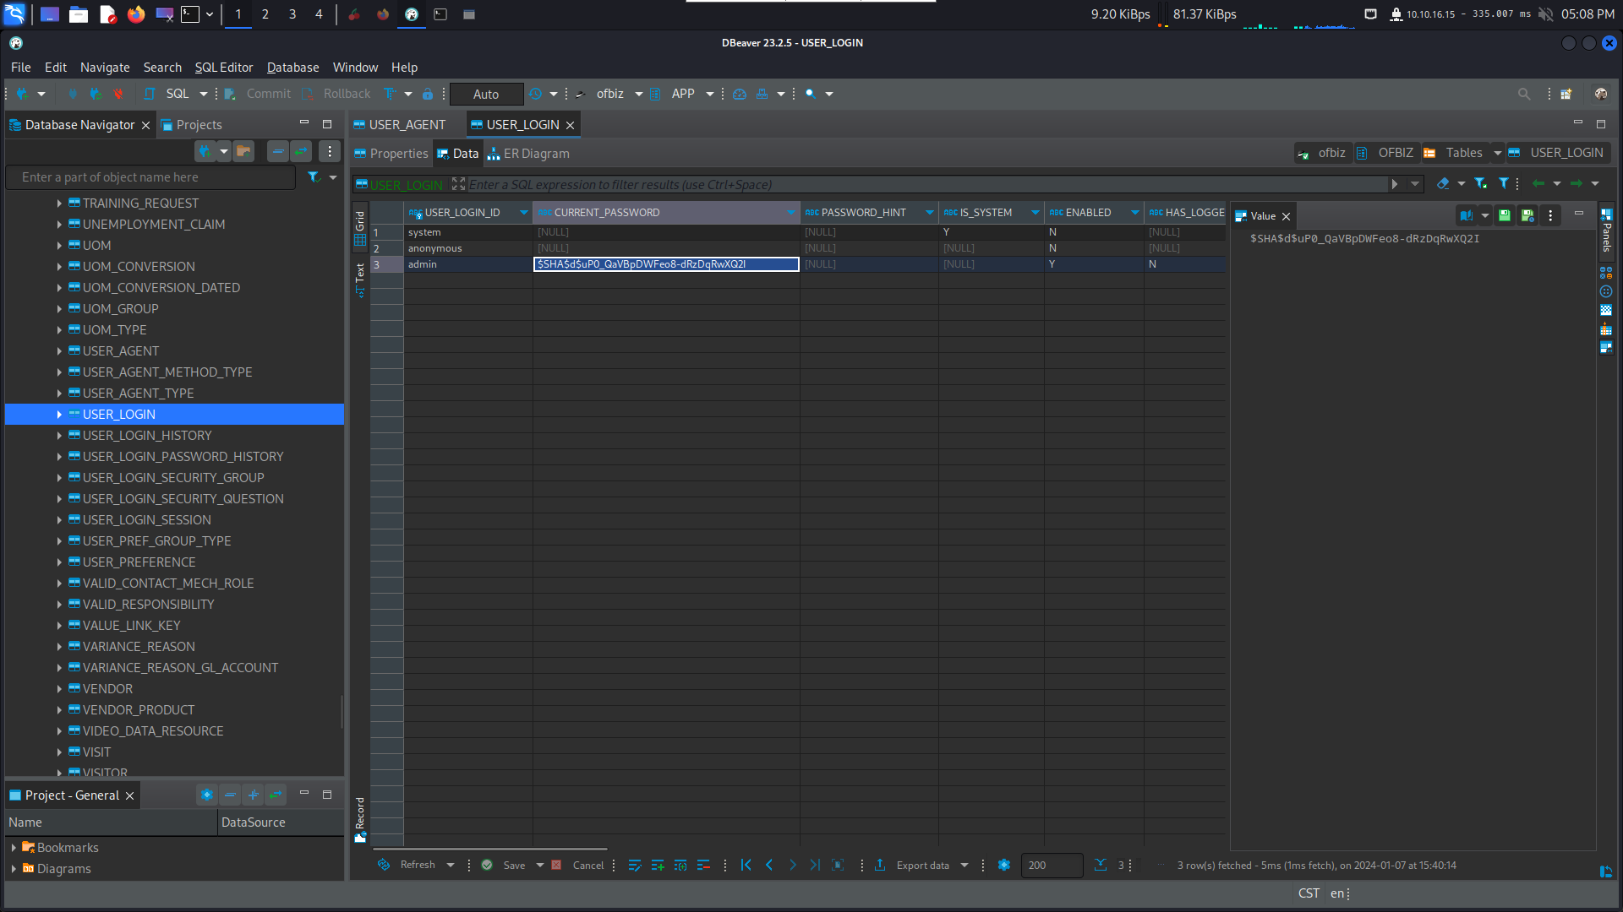This screenshot has width=1623, height=912.
Task: Open the CURRENT_PASSWORD column header dropdown
Action: [x=790, y=213]
